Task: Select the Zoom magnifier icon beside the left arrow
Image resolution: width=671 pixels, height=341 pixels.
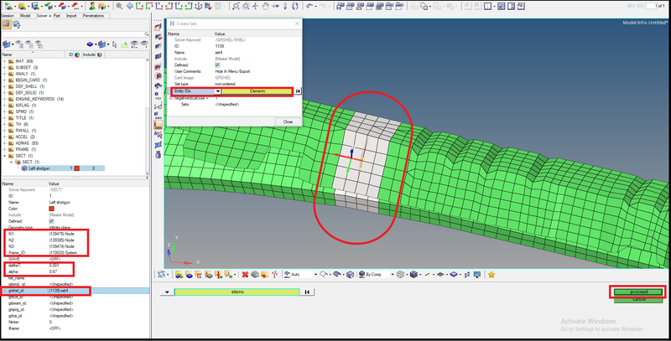Action: [x=119, y=7]
